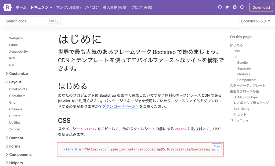The image size is (275, 166).
Task: Open the Twitter icon link
Action: 227,7
